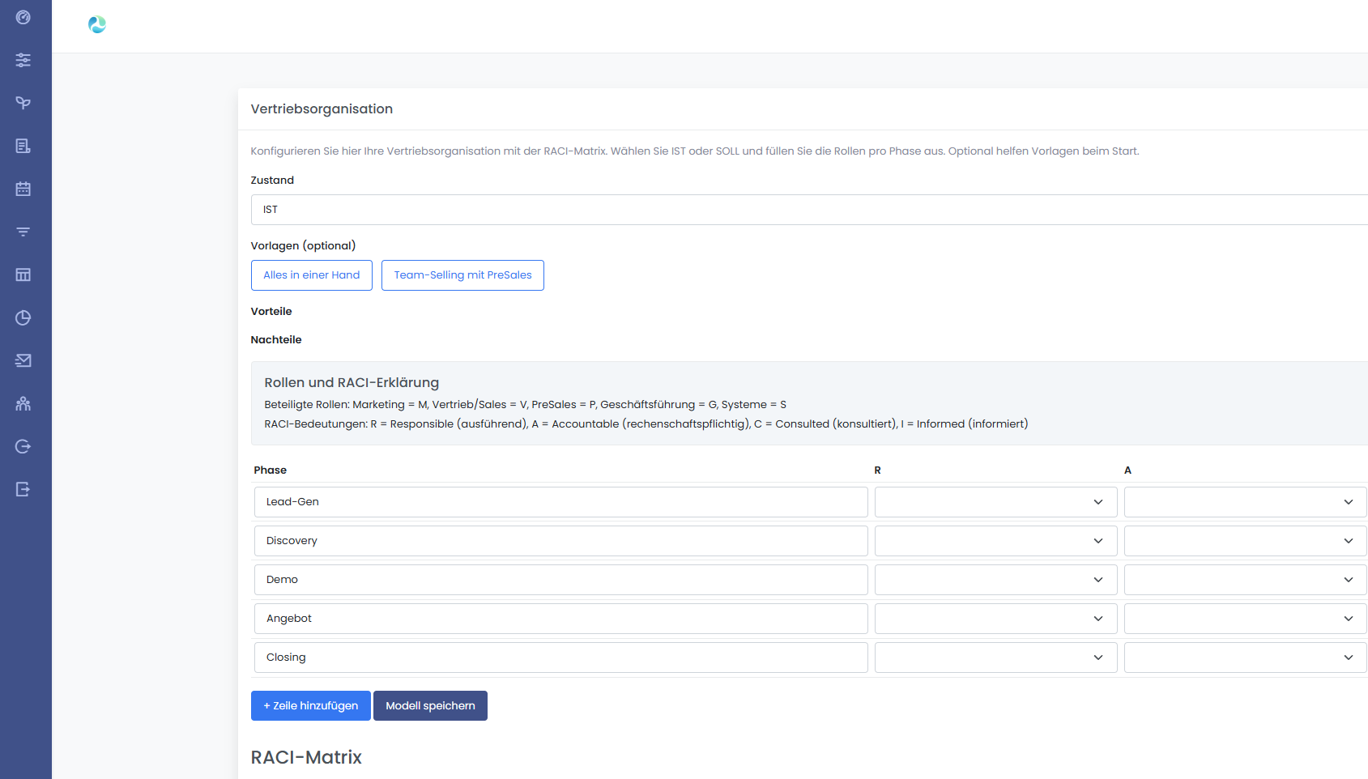Click the app logo in header
This screenshot has height=779, width=1368.
pyautogui.click(x=97, y=25)
